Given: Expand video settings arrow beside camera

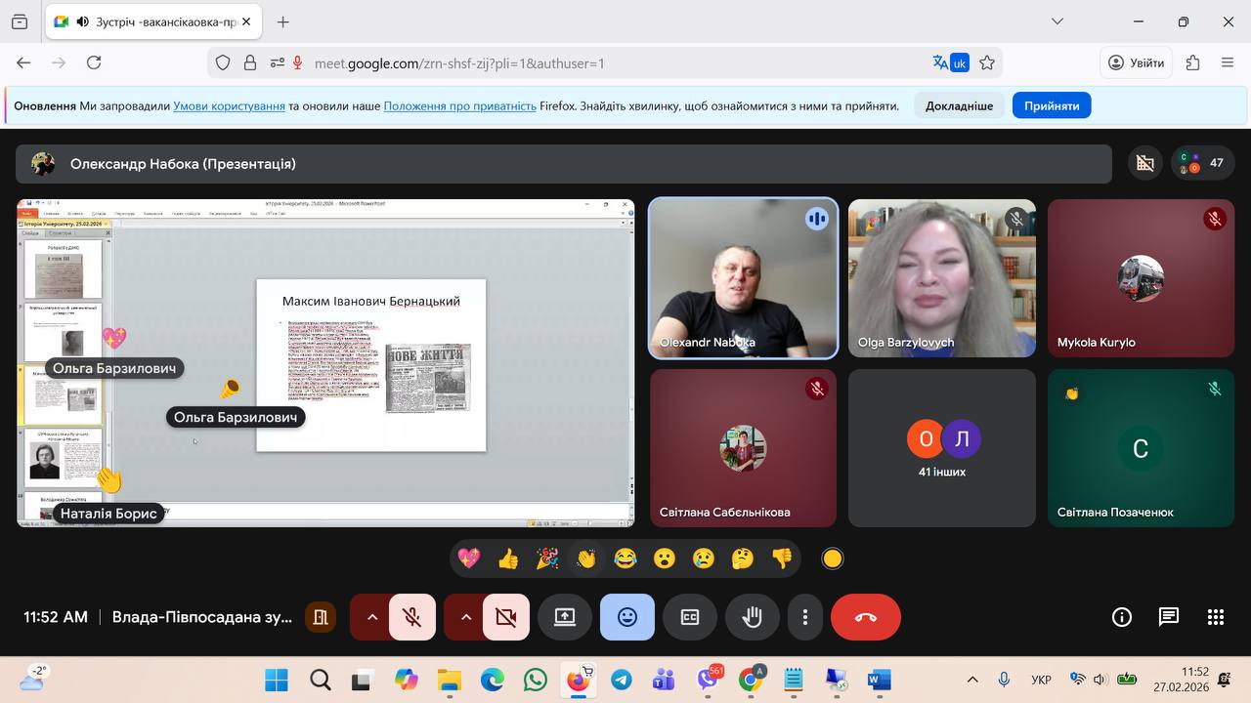Looking at the screenshot, I should [x=465, y=617].
